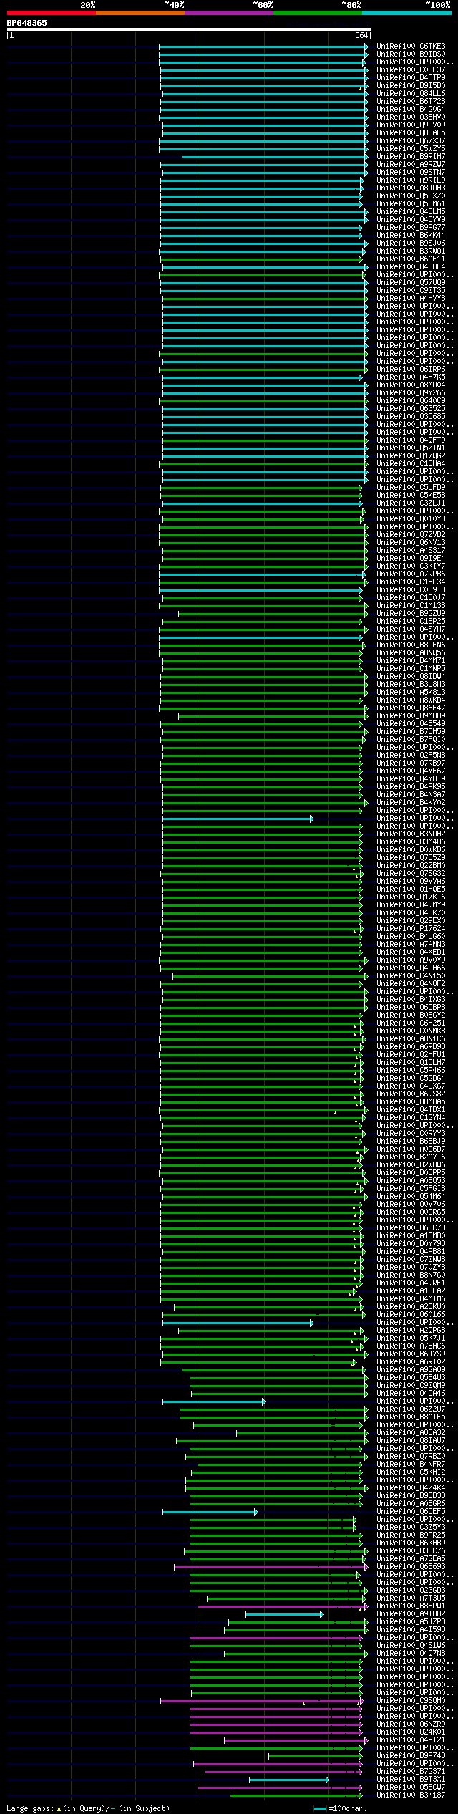458x1814 pixels.
Task: Open the UniRef100_Q5CM61 entry
Action: point(411,204)
